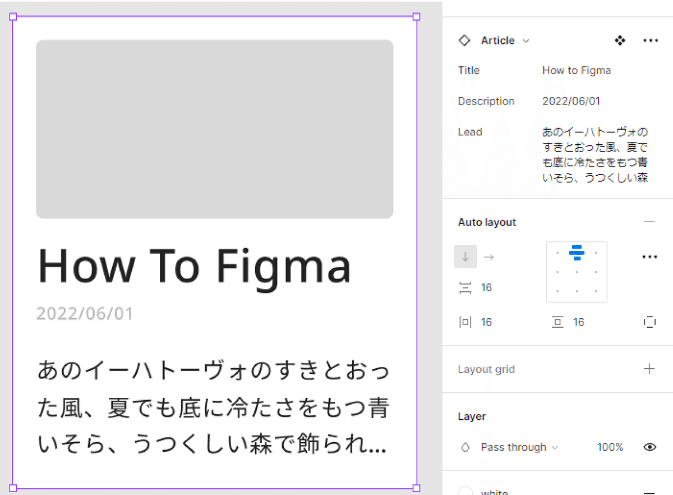Click the alignment grid top-center box
Screen dimensions: 673x495
577,253
